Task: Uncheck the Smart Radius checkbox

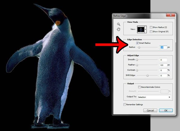Action: tap(137, 43)
